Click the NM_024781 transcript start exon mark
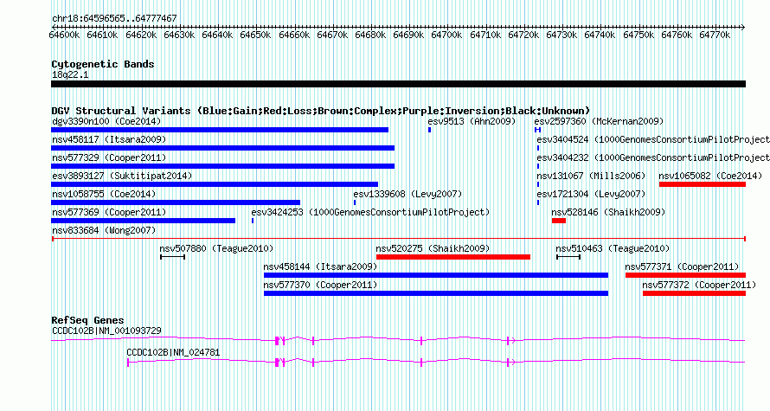This screenshot has height=411, width=770. click(128, 363)
